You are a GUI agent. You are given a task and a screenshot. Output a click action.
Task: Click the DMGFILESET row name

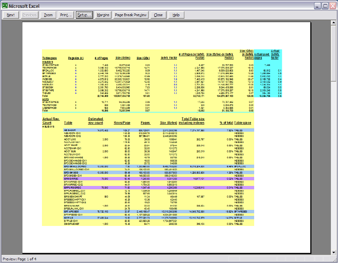71,224
